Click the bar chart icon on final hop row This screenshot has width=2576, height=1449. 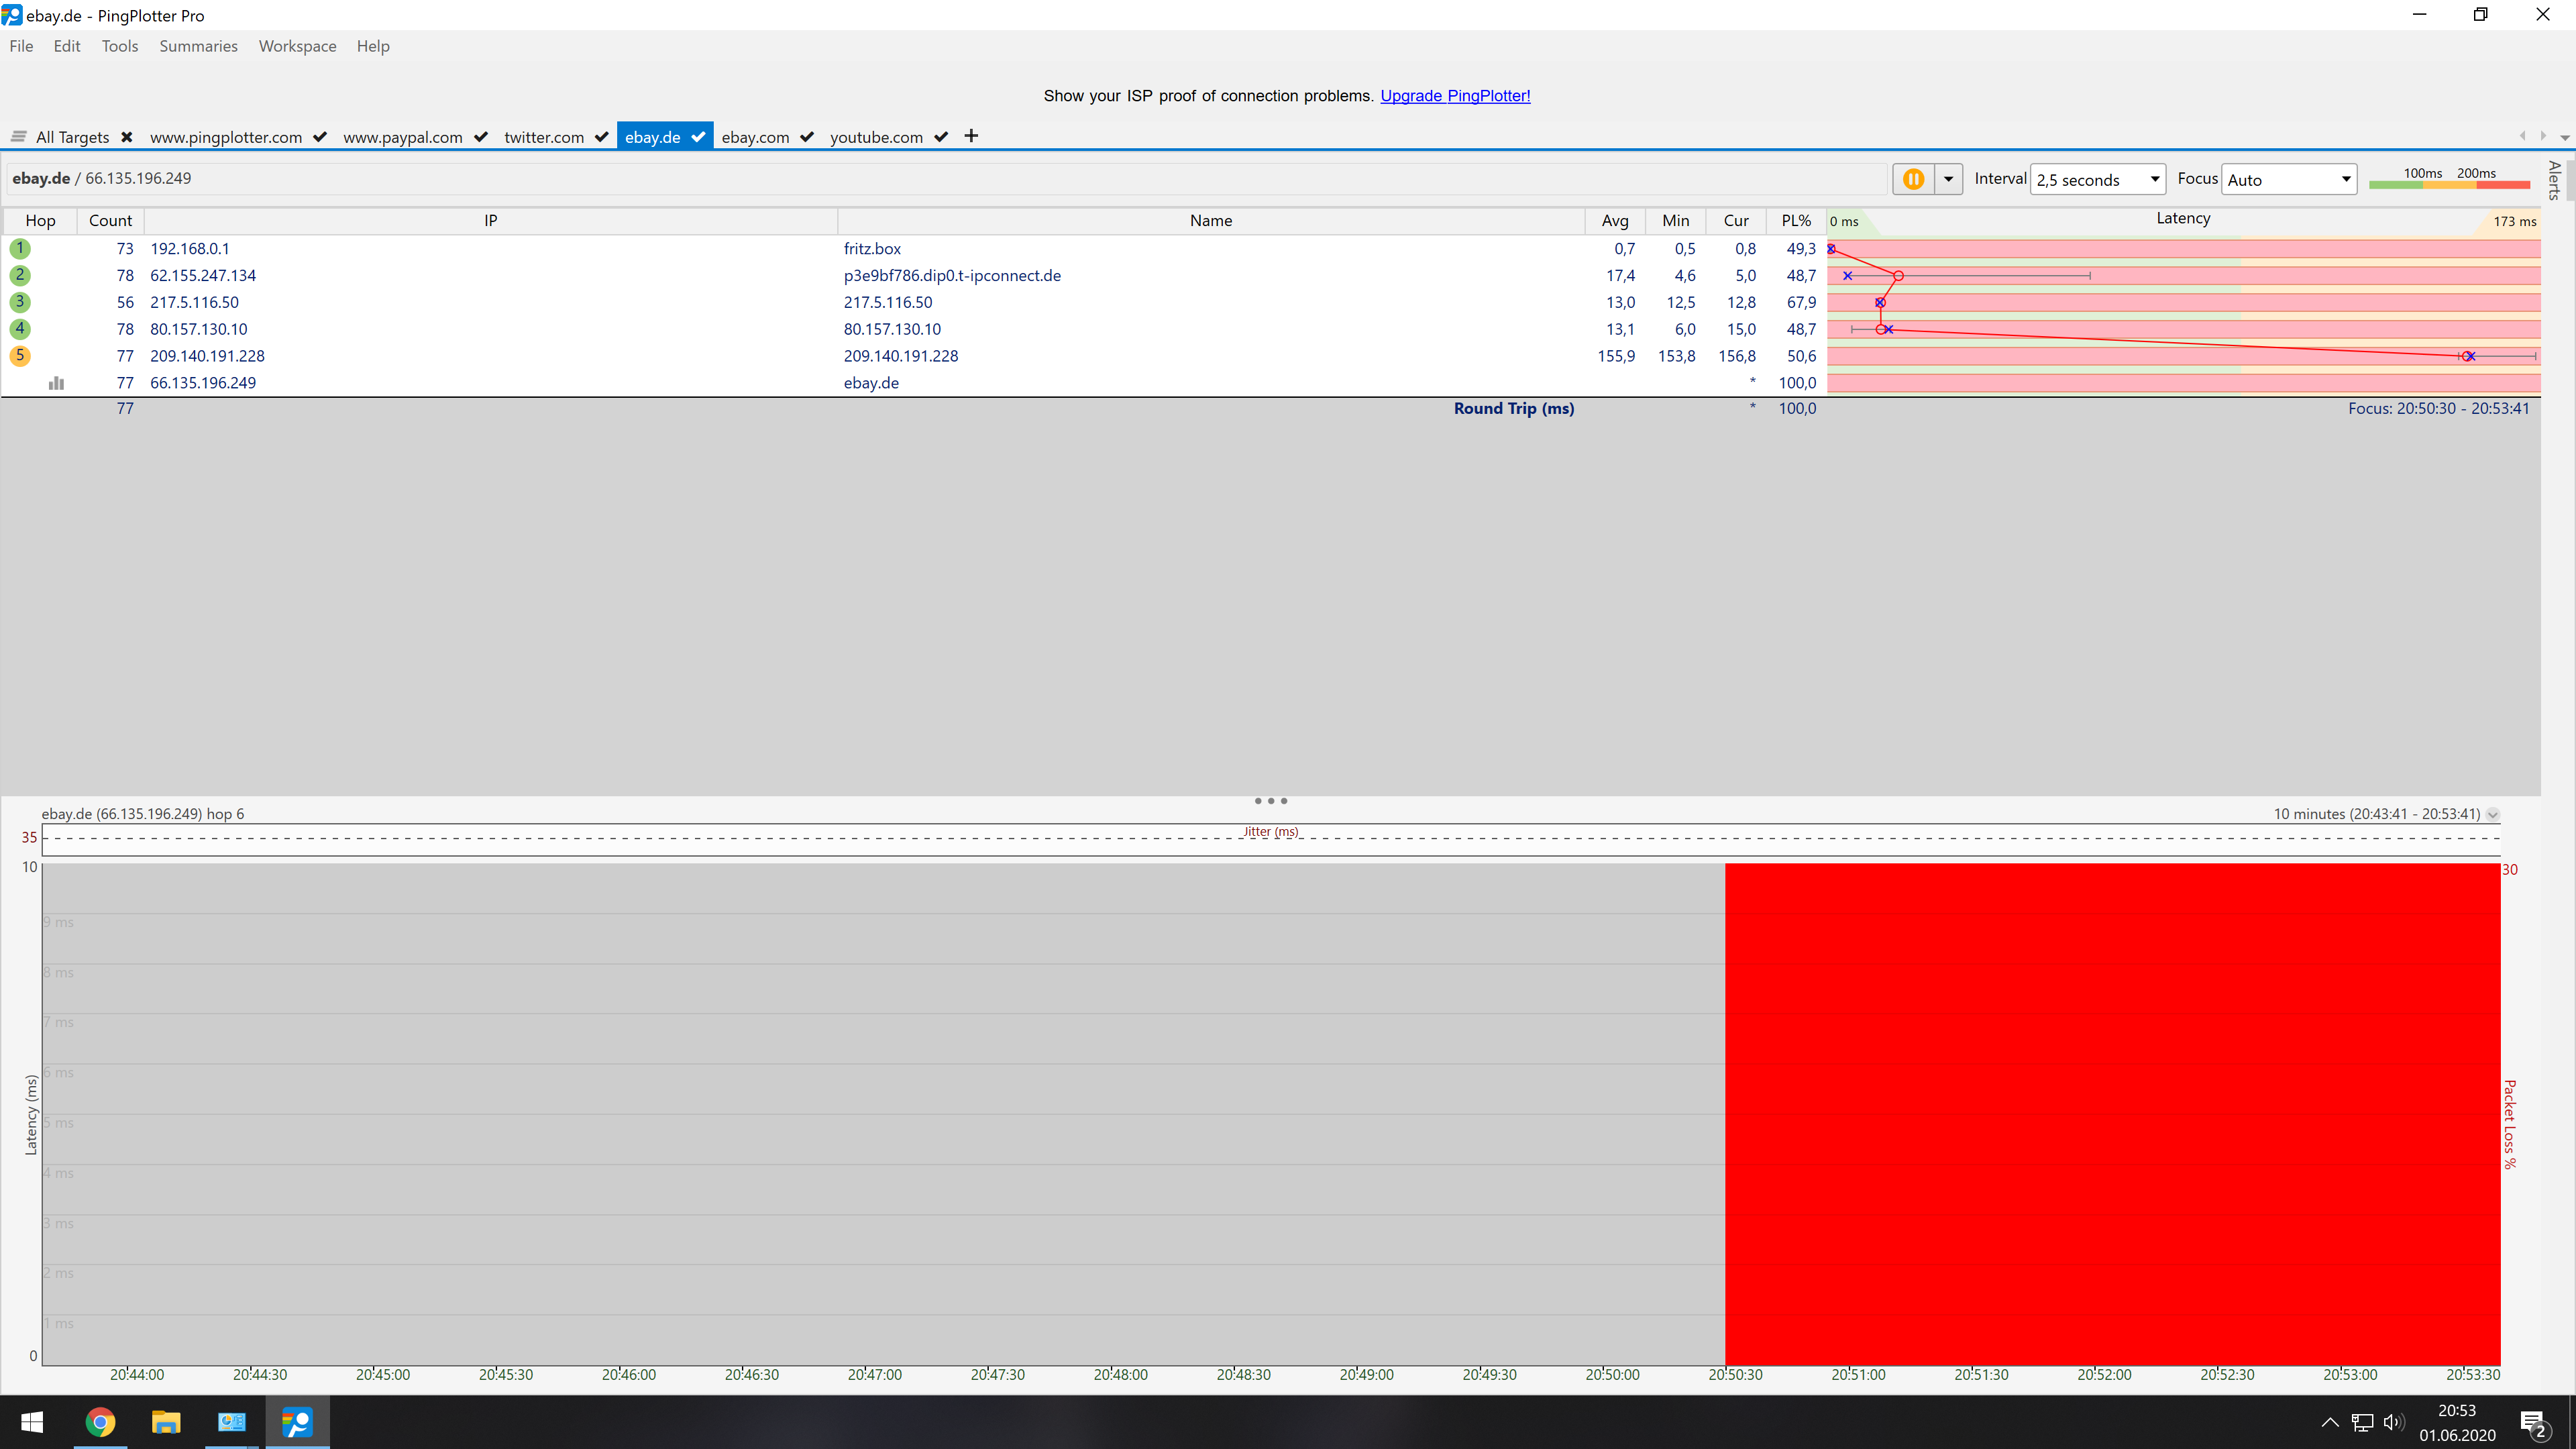57,383
